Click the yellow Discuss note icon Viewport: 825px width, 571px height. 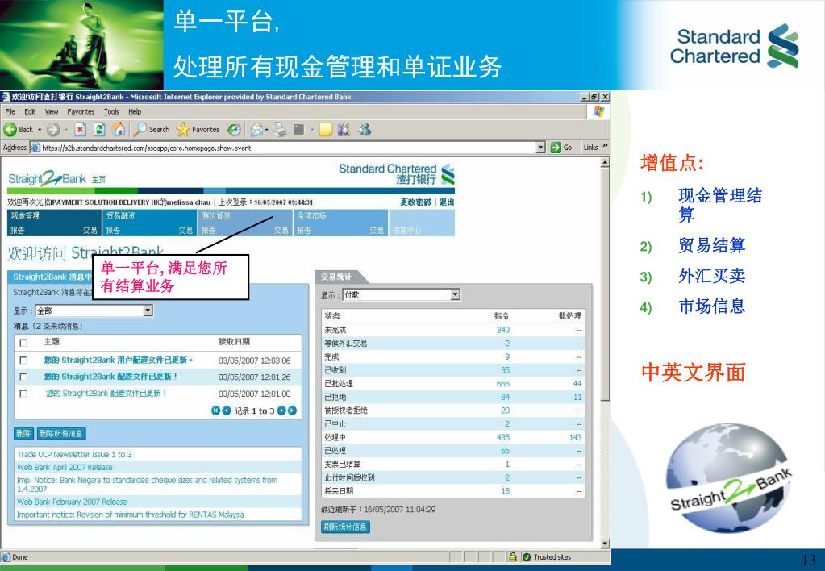[326, 130]
